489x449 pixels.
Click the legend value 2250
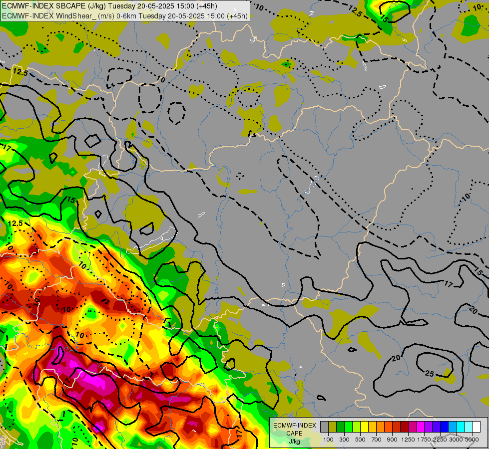(x=440, y=440)
